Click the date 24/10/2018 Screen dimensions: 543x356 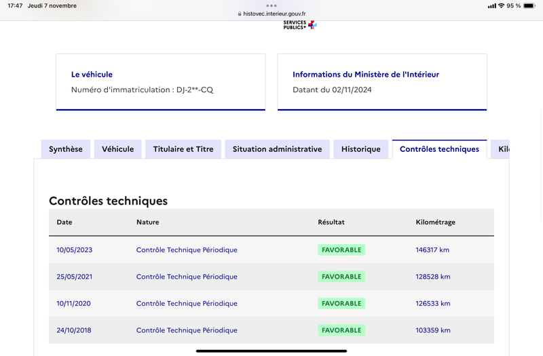click(x=74, y=330)
